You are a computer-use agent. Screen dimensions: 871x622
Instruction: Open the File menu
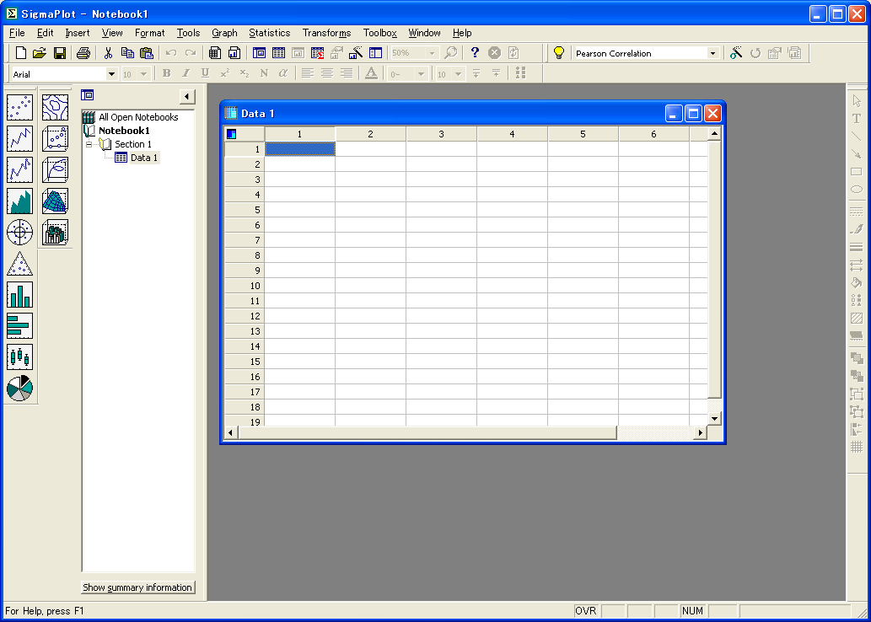pyautogui.click(x=17, y=33)
